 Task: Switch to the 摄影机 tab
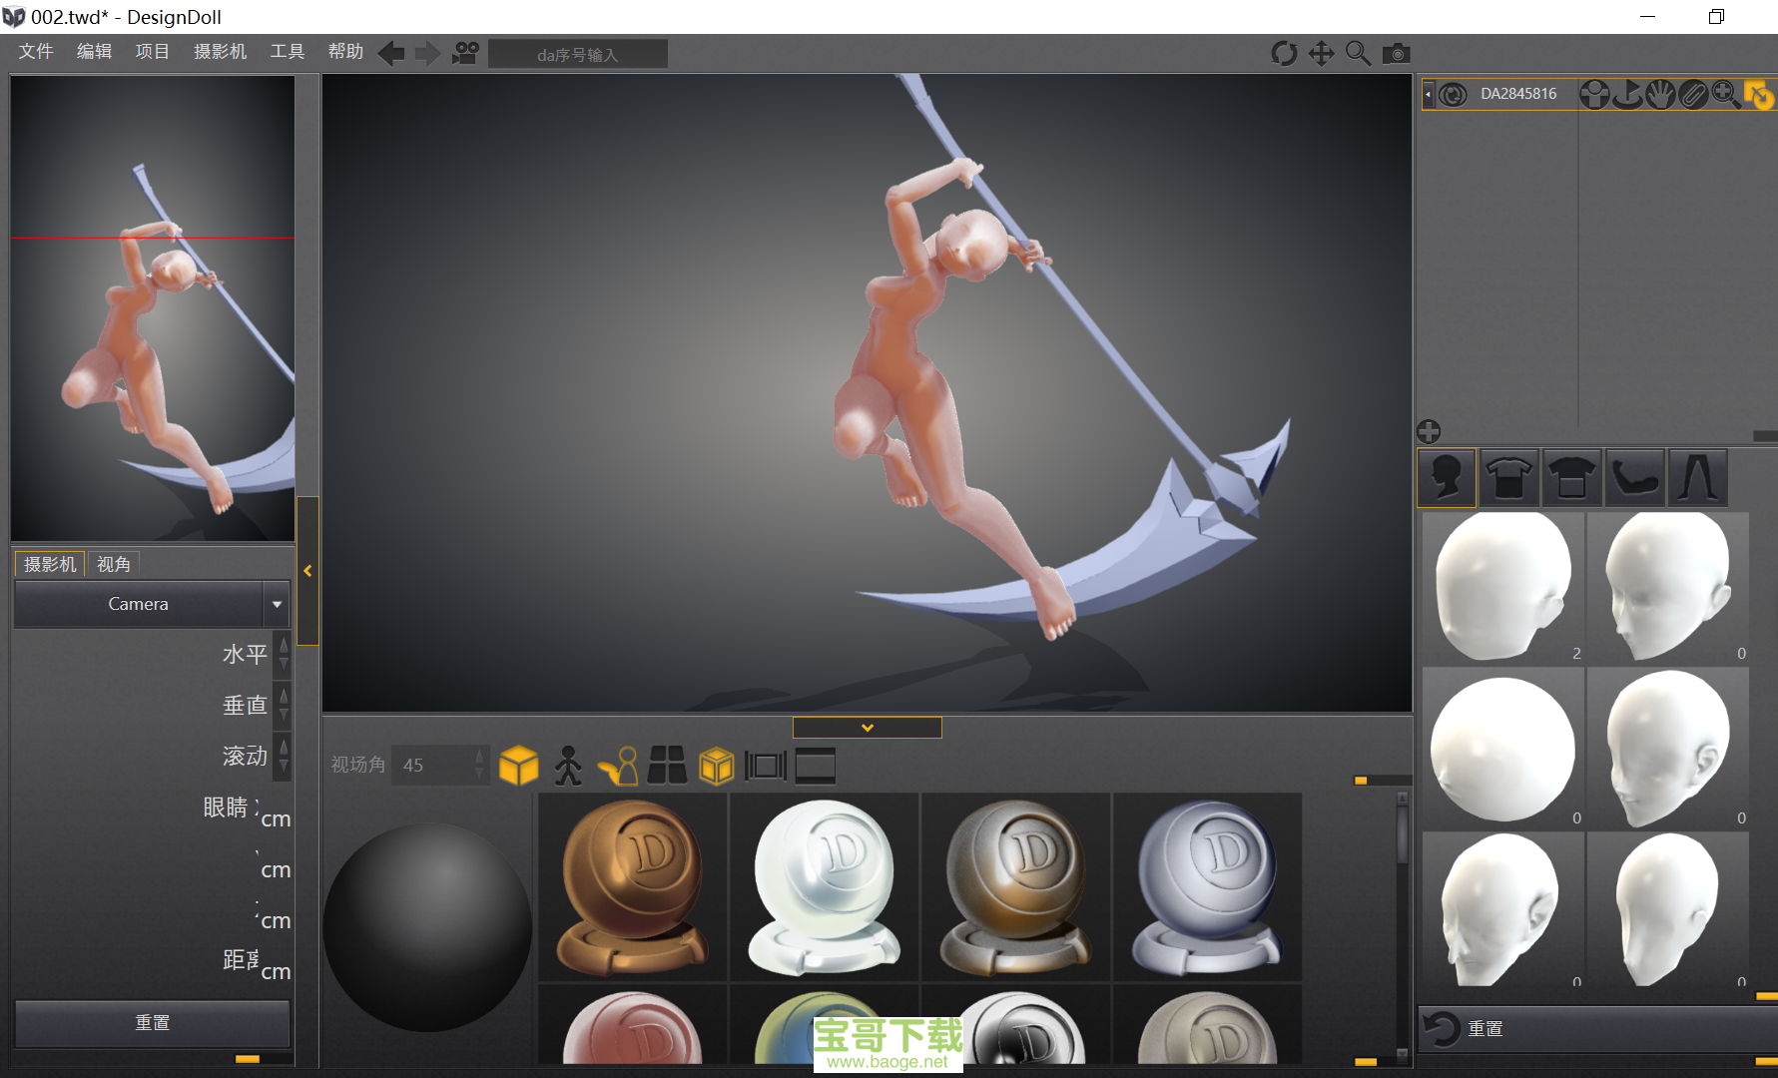[x=50, y=564]
